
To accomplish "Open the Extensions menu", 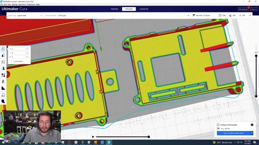I will tap(22, 4).
